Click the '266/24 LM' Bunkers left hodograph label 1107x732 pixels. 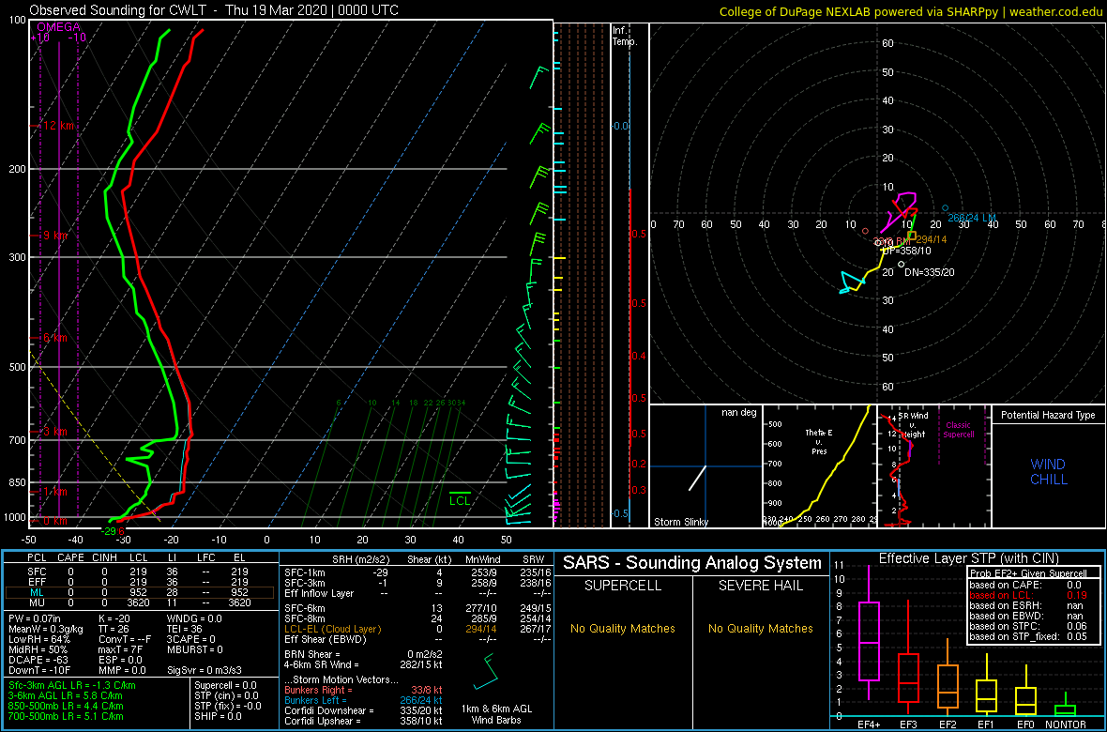(x=971, y=218)
